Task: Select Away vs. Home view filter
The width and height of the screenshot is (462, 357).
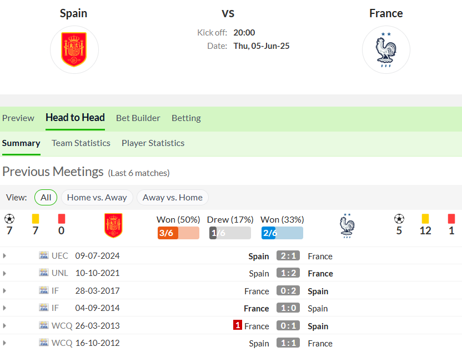Action: coord(173,197)
